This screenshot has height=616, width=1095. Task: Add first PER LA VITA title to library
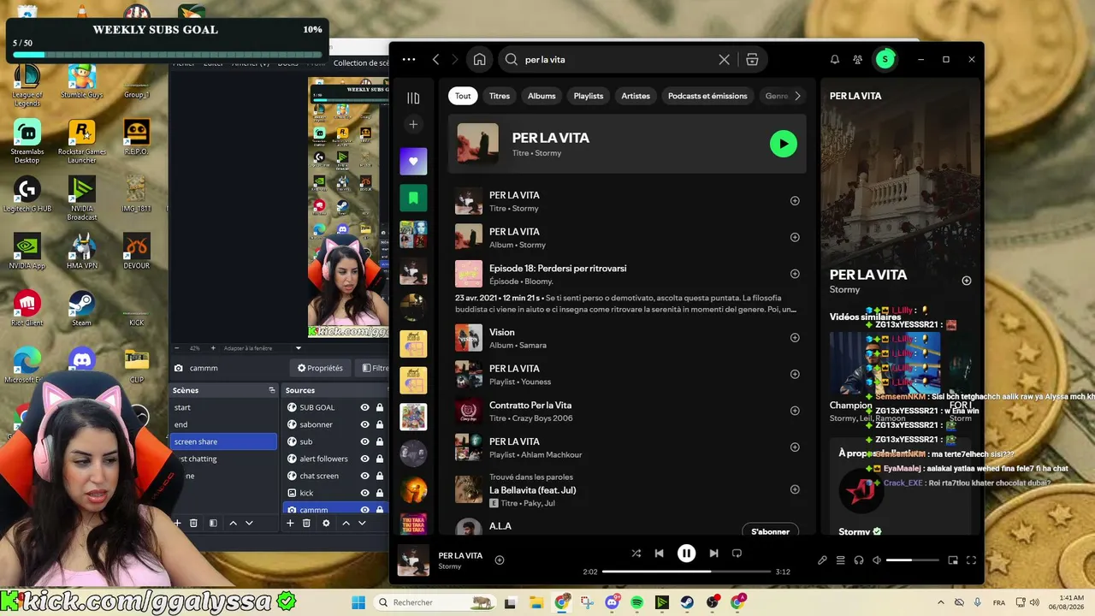795,201
